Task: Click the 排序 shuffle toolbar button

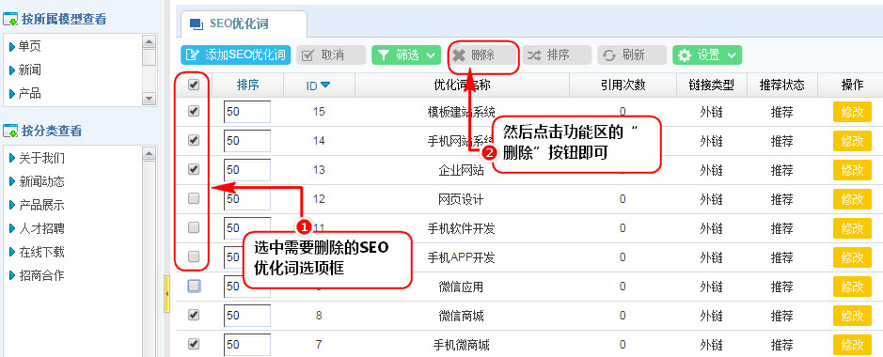Action: click(557, 55)
